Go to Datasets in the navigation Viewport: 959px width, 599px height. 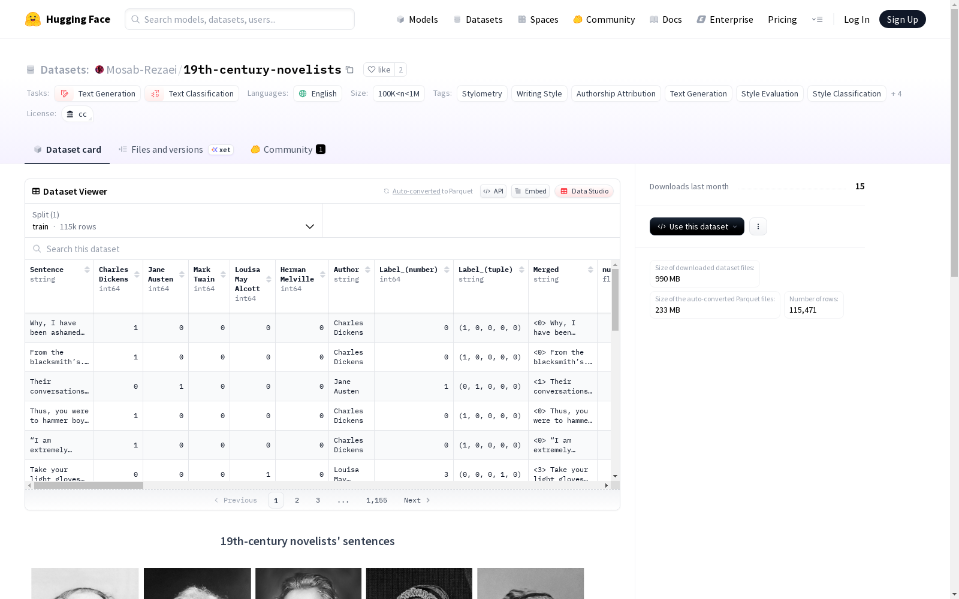tap(478, 19)
